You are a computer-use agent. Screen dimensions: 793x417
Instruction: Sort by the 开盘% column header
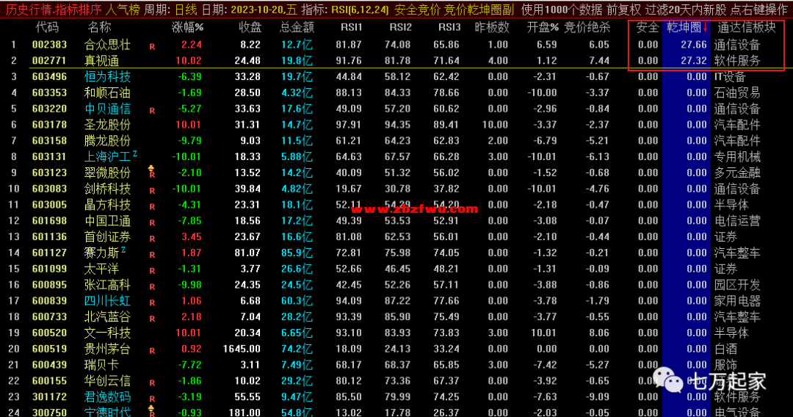[x=542, y=27]
